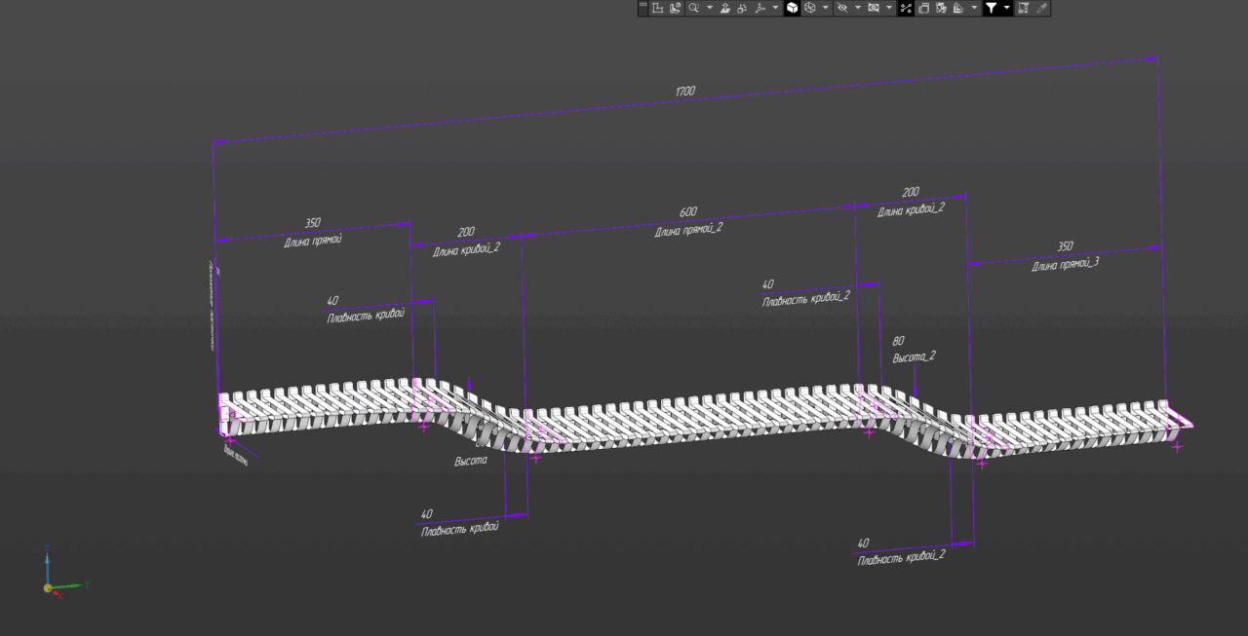Select the wireframe cube display icon
The image size is (1248, 636).
(809, 8)
